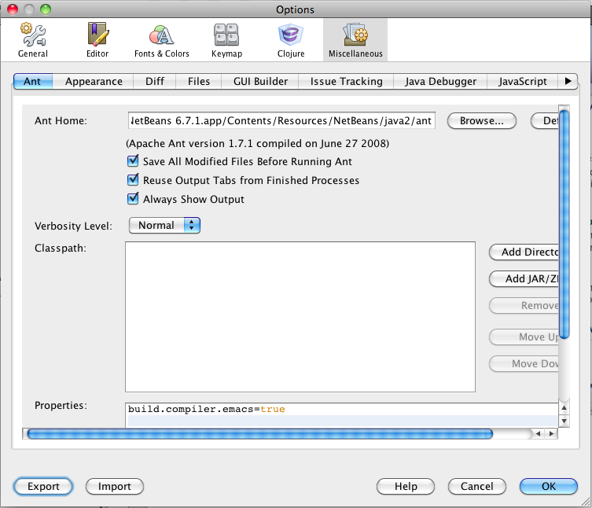
Task: Click the vertical scrollbar thumb of the Ant panel
Action: pos(564,223)
